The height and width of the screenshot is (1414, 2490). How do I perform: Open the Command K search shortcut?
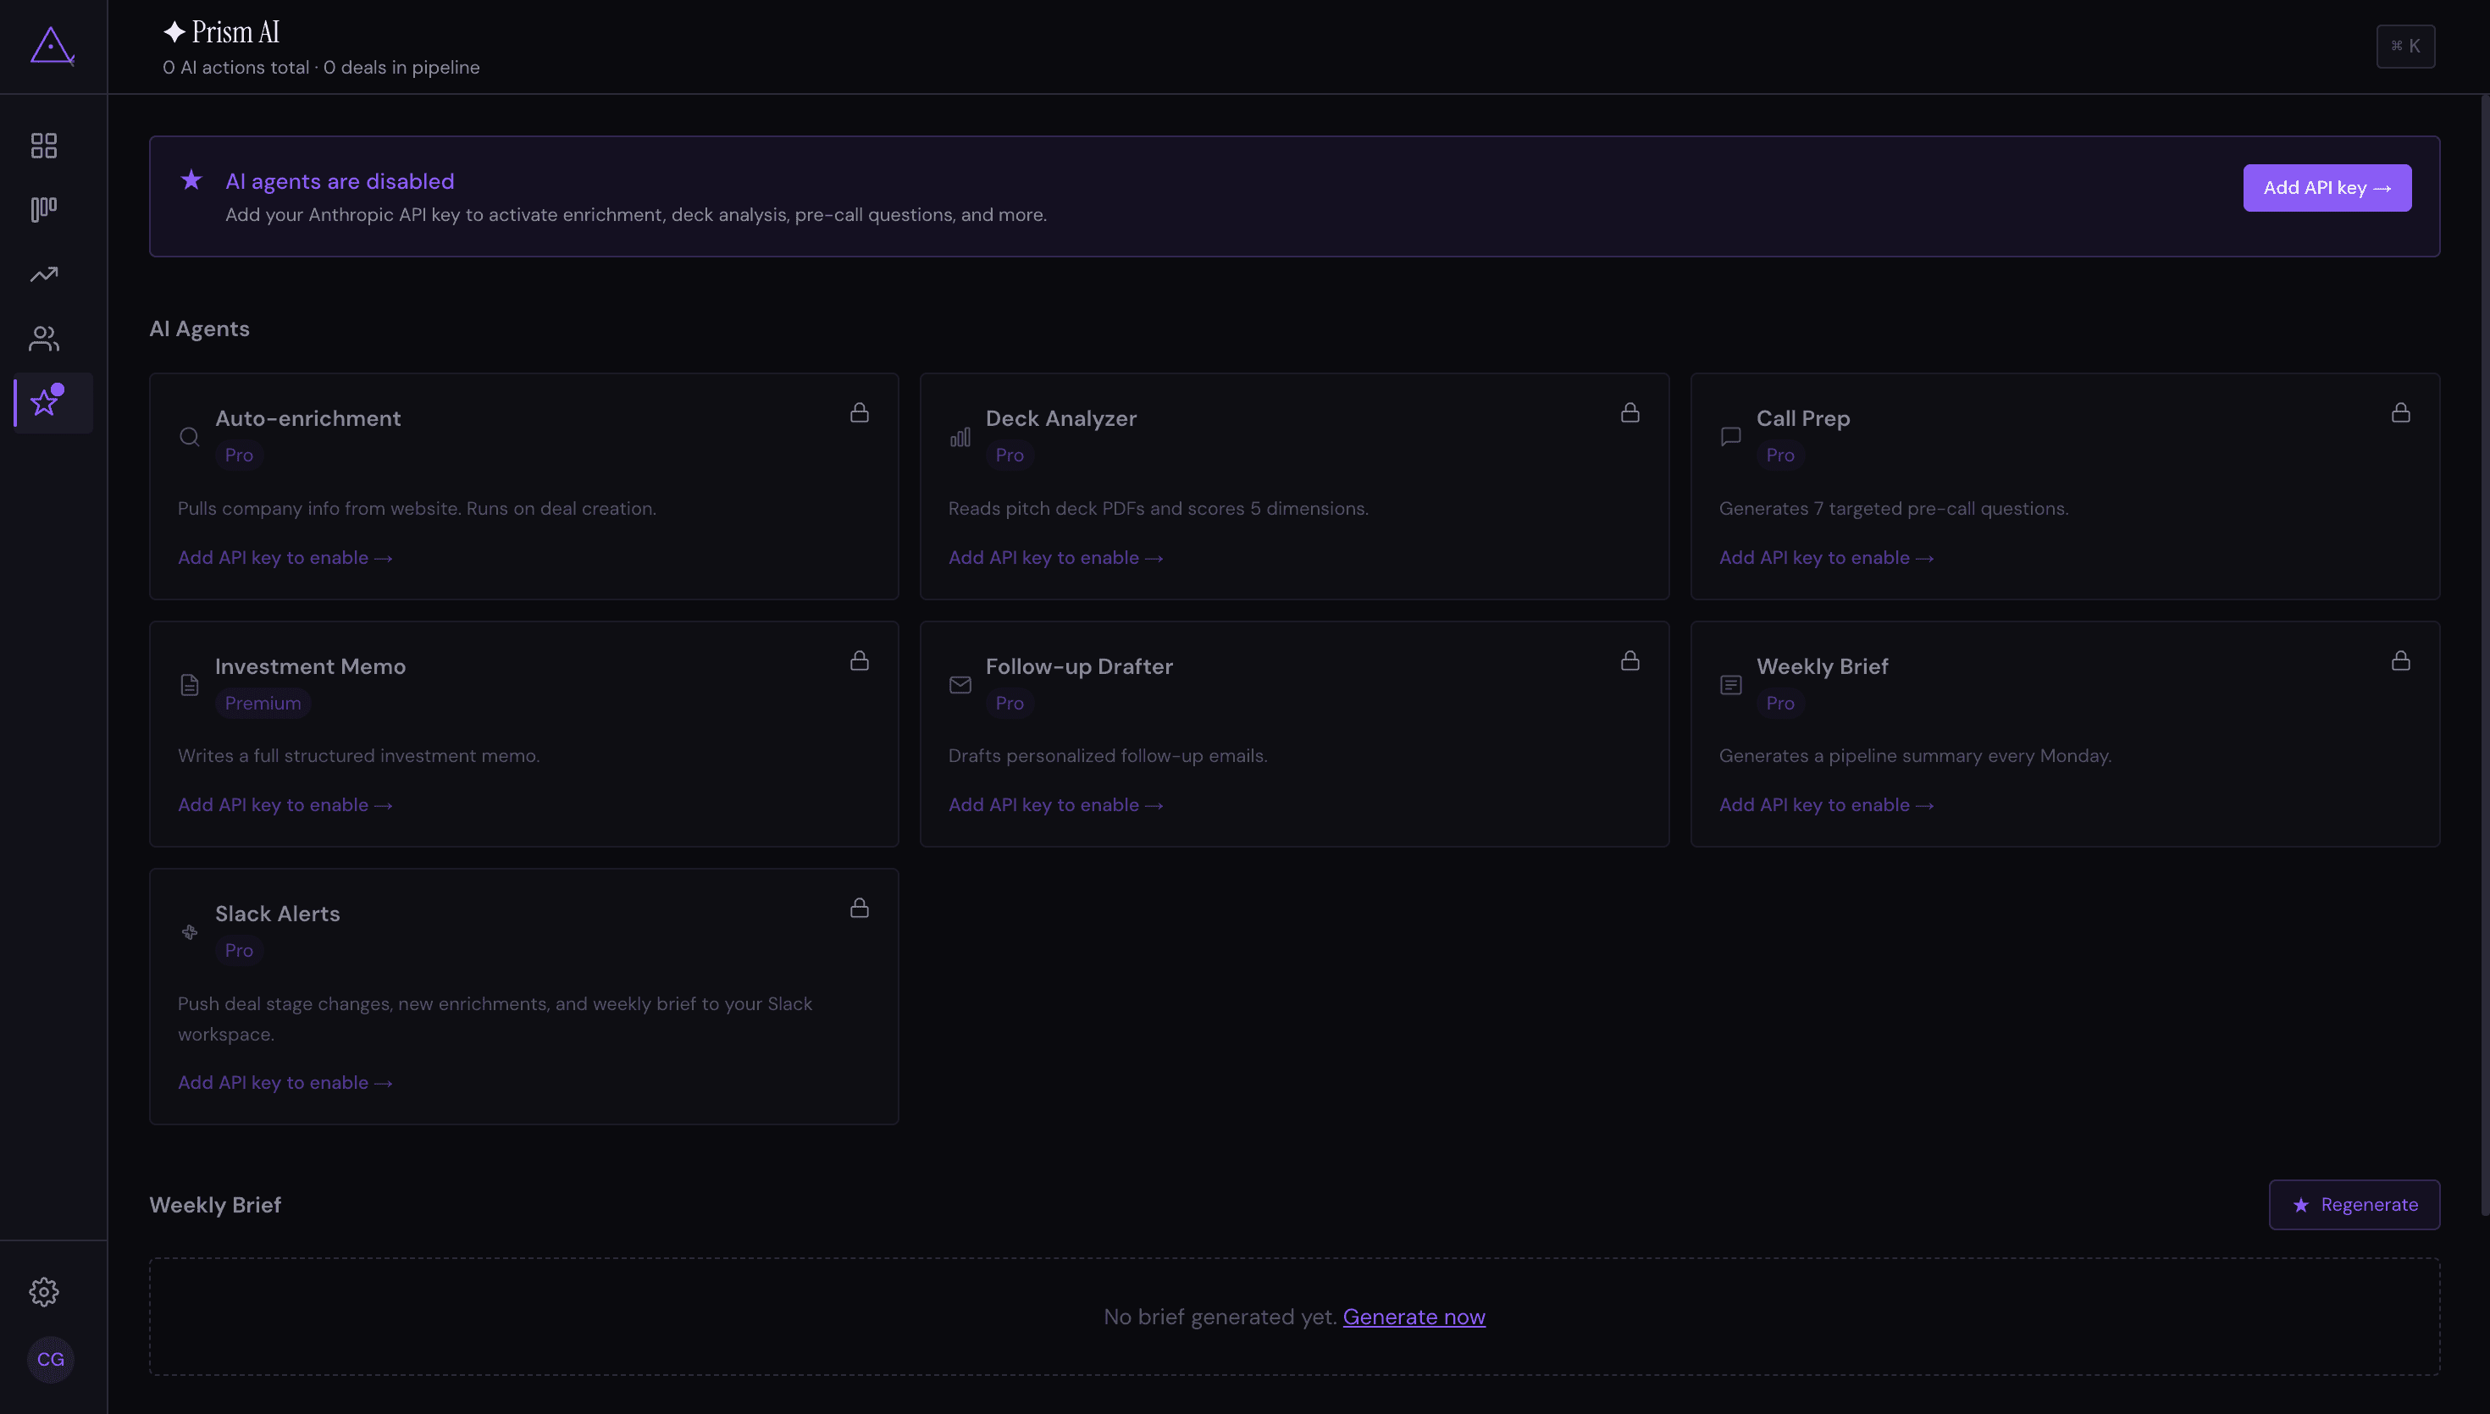pos(2405,47)
